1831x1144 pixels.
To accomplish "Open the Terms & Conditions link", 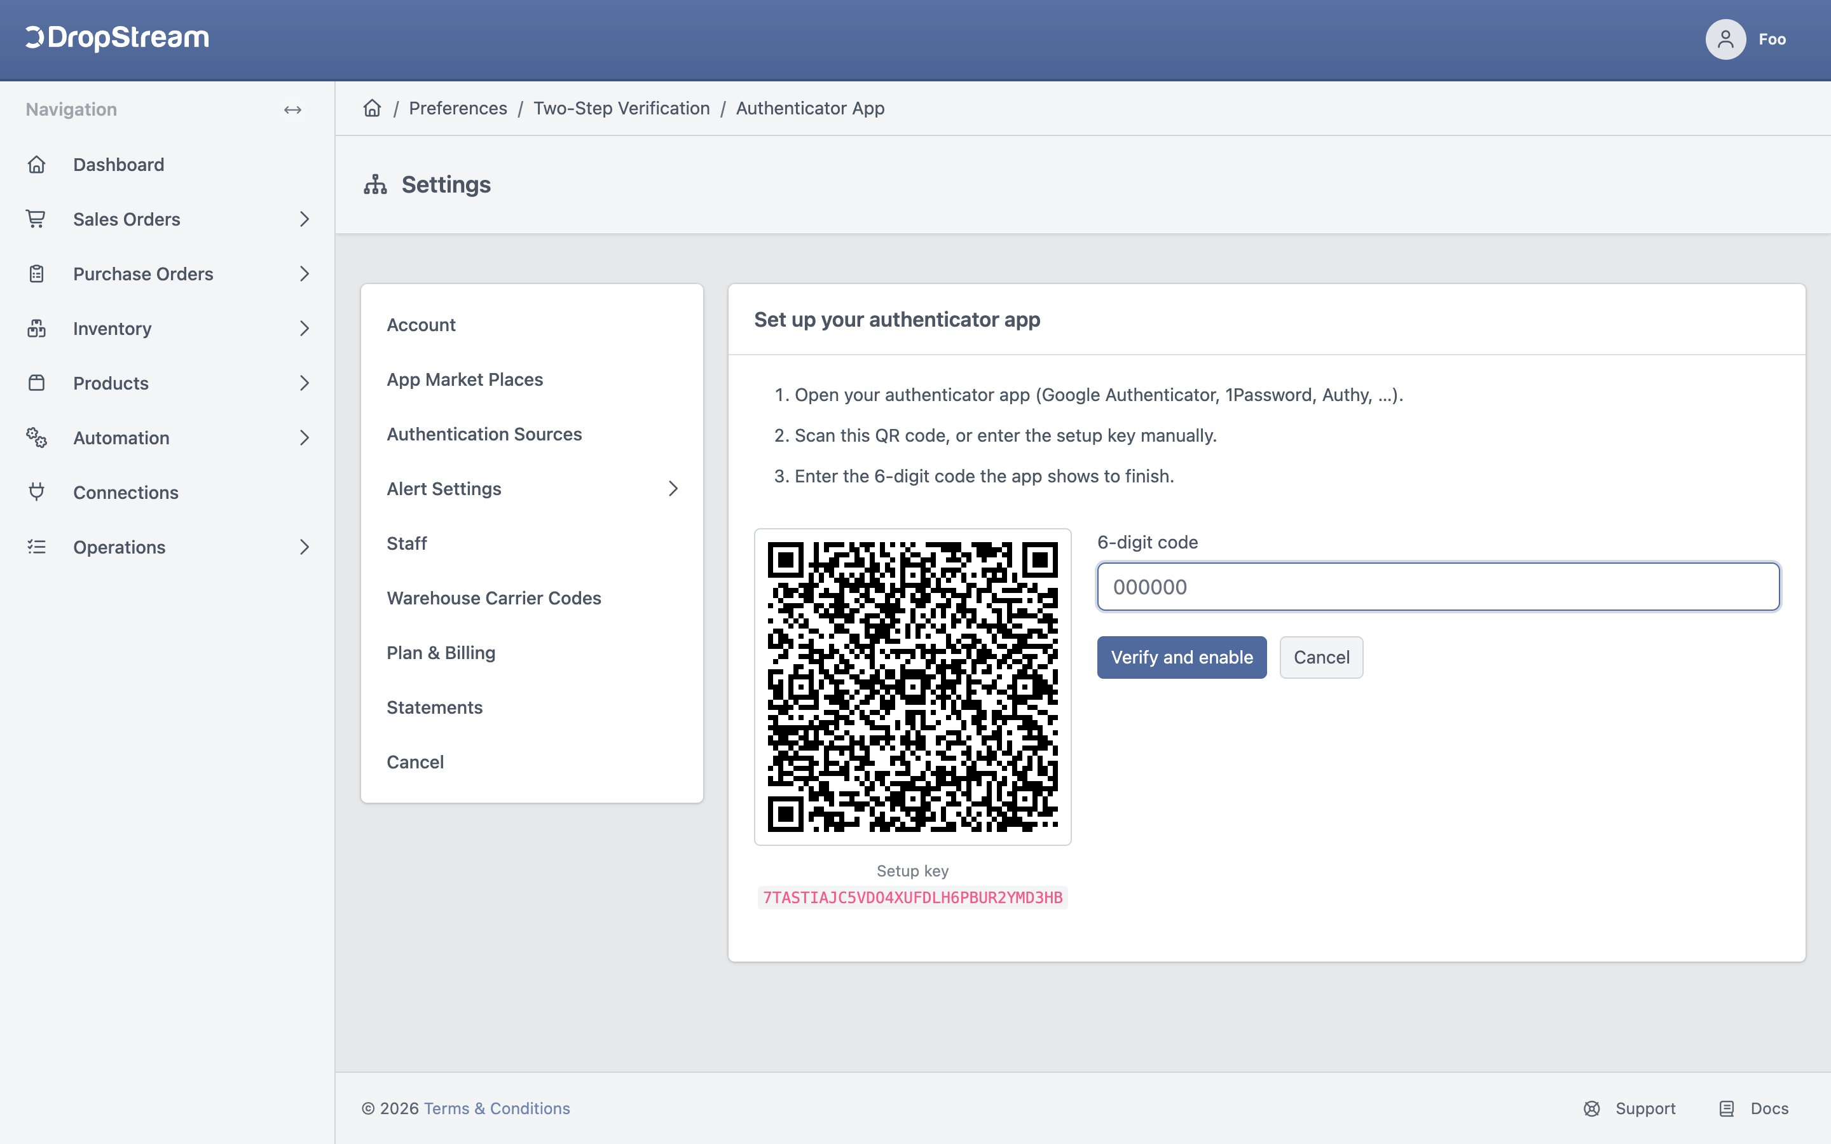I will (x=497, y=1108).
